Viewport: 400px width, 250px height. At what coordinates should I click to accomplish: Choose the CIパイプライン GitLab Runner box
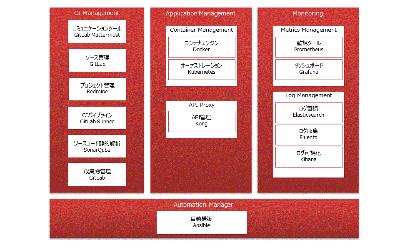(97, 118)
